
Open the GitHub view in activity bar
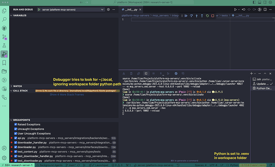click(x=4, y=28)
